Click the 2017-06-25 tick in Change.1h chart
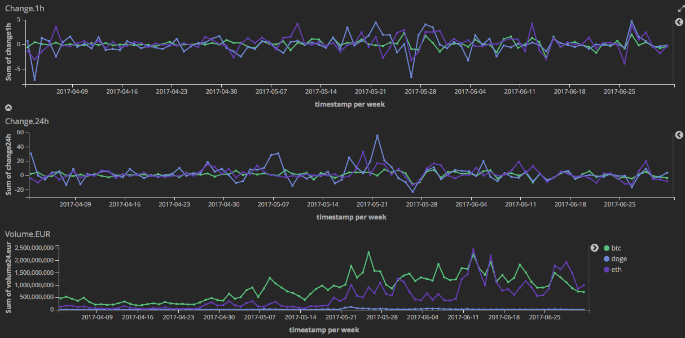 tap(619, 91)
